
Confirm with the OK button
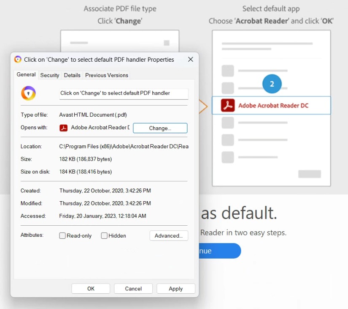[91, 289]
